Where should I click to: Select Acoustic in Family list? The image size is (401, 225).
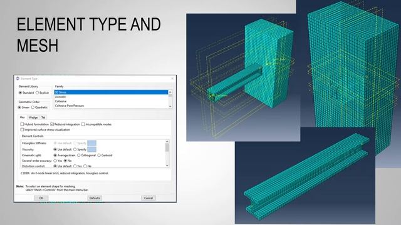click(x=111, y=97)
